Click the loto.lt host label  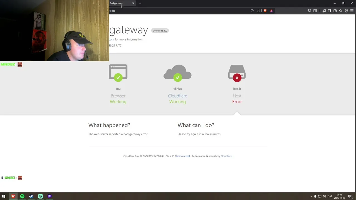[237, 89]
